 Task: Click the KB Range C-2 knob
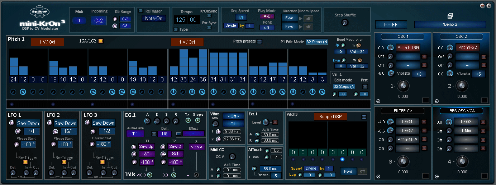pyautogui.click(x=115, y=19)
